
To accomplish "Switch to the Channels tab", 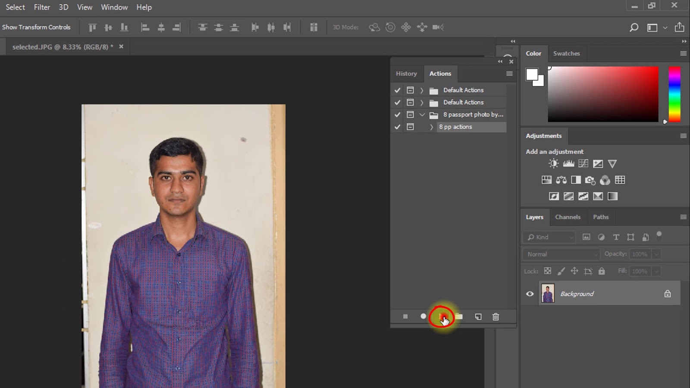I will (568, 217).
